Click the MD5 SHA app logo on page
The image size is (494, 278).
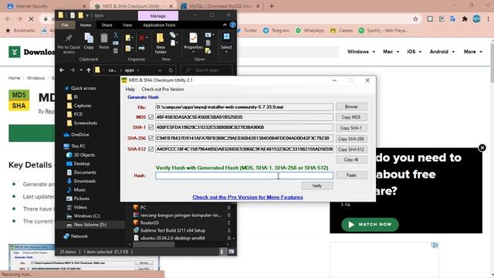(x=19, y=100)
